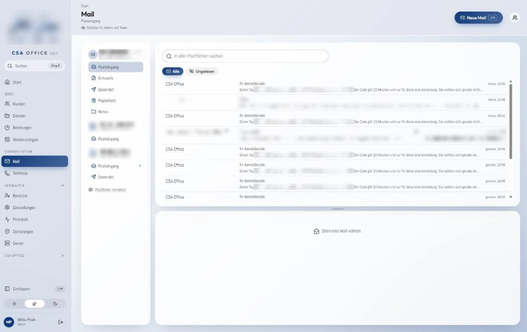This screenshot has height=332, width=527.
Task: Open the CSA Office mail from gestern 18:45
Action: pyautogui.click(x=335, y=152)
